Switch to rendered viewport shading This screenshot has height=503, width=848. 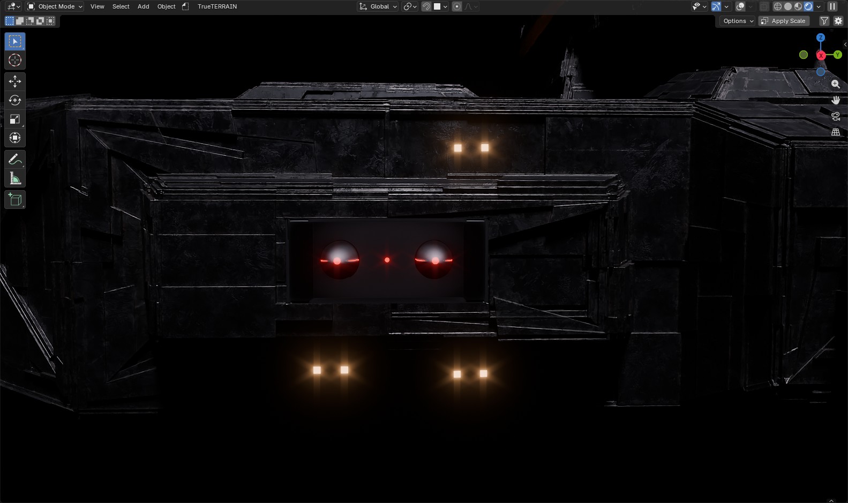(x=808, y=6)
